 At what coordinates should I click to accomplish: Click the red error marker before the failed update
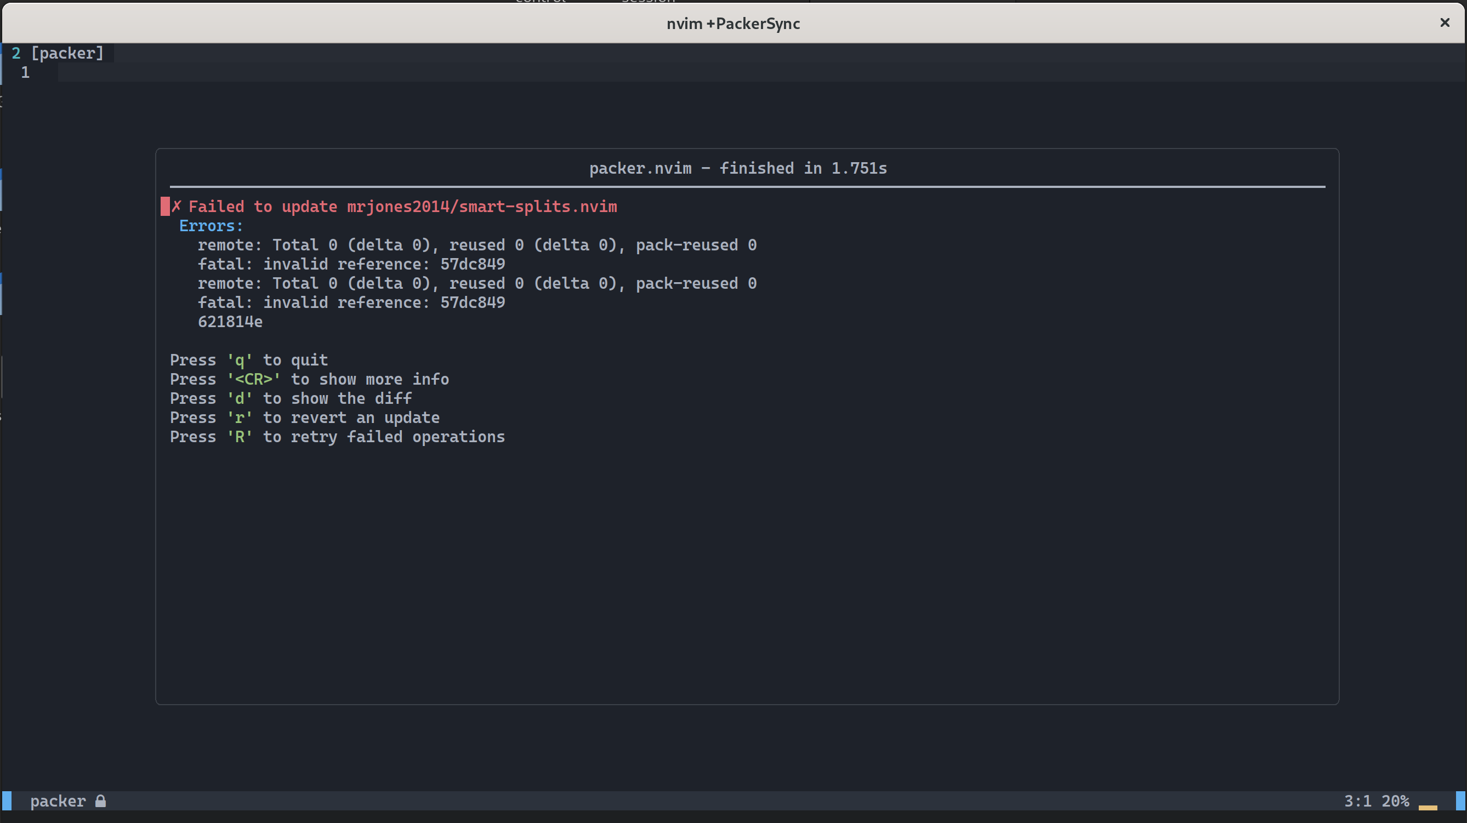pos(164,206)
